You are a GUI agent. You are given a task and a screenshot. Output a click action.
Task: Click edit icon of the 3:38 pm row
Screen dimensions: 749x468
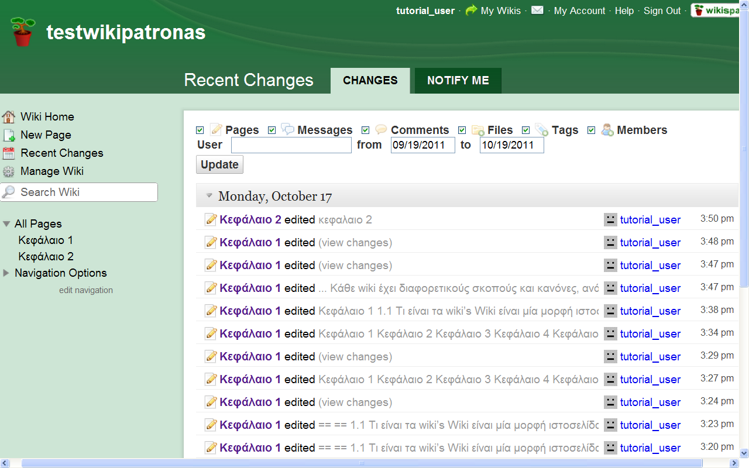[211, 311]
